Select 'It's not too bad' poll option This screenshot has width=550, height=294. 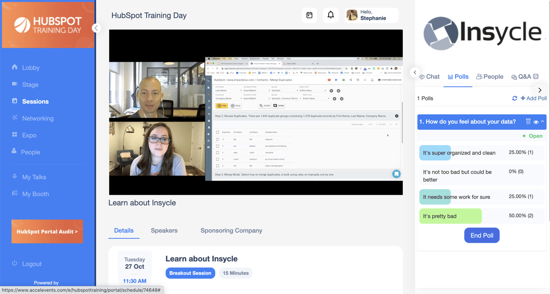coord(482,176)
